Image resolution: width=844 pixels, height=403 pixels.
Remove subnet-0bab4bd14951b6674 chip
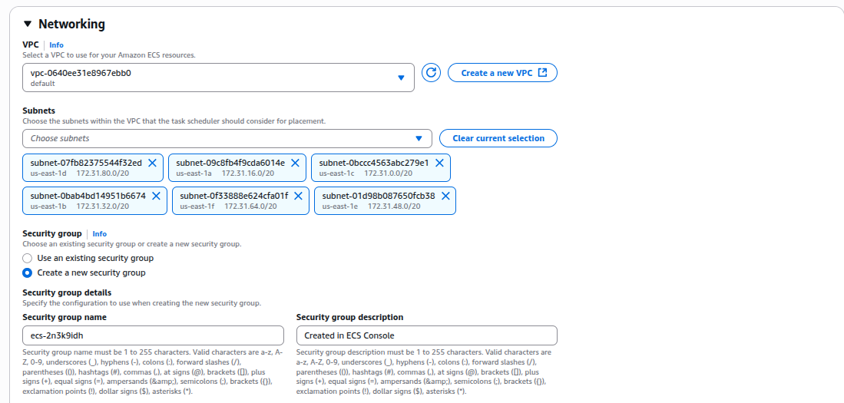[156, 196]
